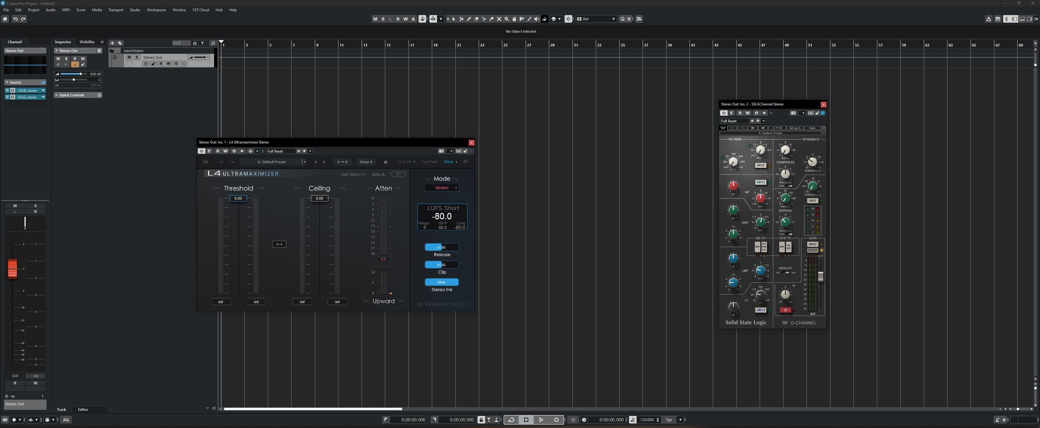Select the Mute tool in the toolbar
Screen dimensions: 1040x428
(499, 19)
